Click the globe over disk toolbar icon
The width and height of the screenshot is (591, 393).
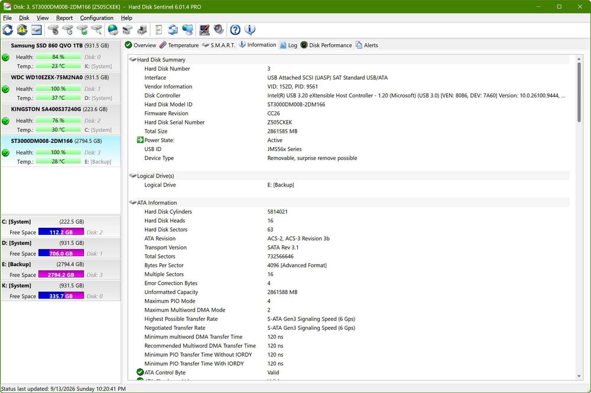[113, 30]
